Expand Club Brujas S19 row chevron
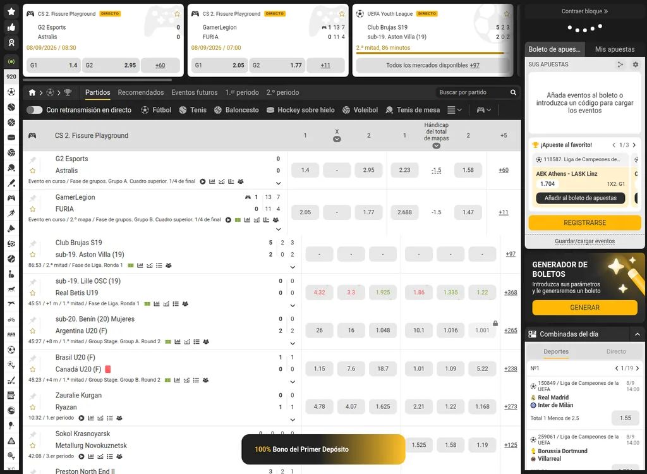The image size is (647, 474). [x=293, y=267]
